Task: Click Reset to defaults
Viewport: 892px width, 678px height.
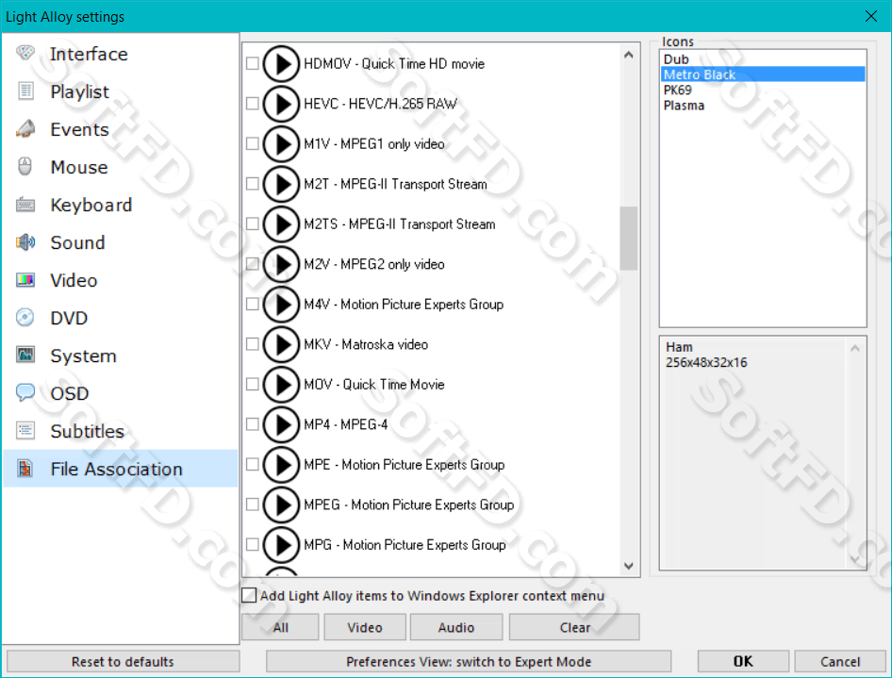Action: coord(123,662)
